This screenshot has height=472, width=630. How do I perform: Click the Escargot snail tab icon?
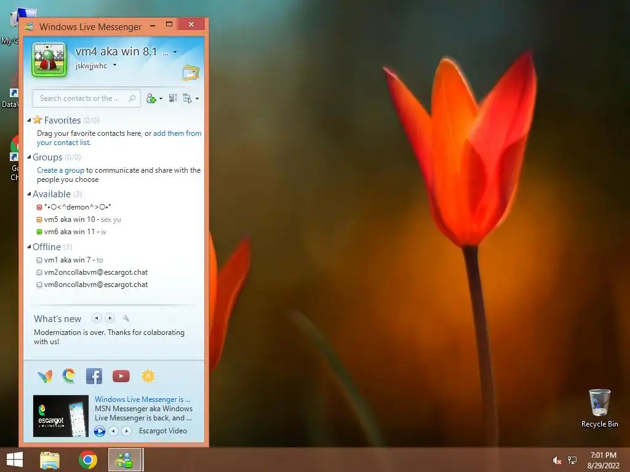click(x=69, y=376)
